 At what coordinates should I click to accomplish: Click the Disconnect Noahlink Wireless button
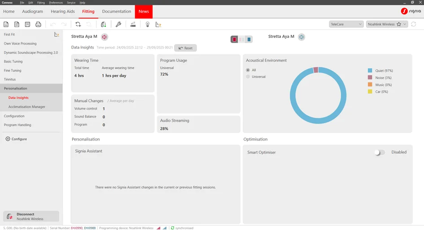tap(31, 217)
